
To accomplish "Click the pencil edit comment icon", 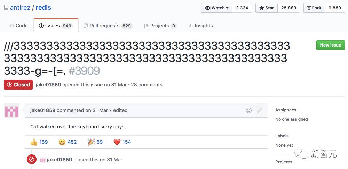I will 259,110.
